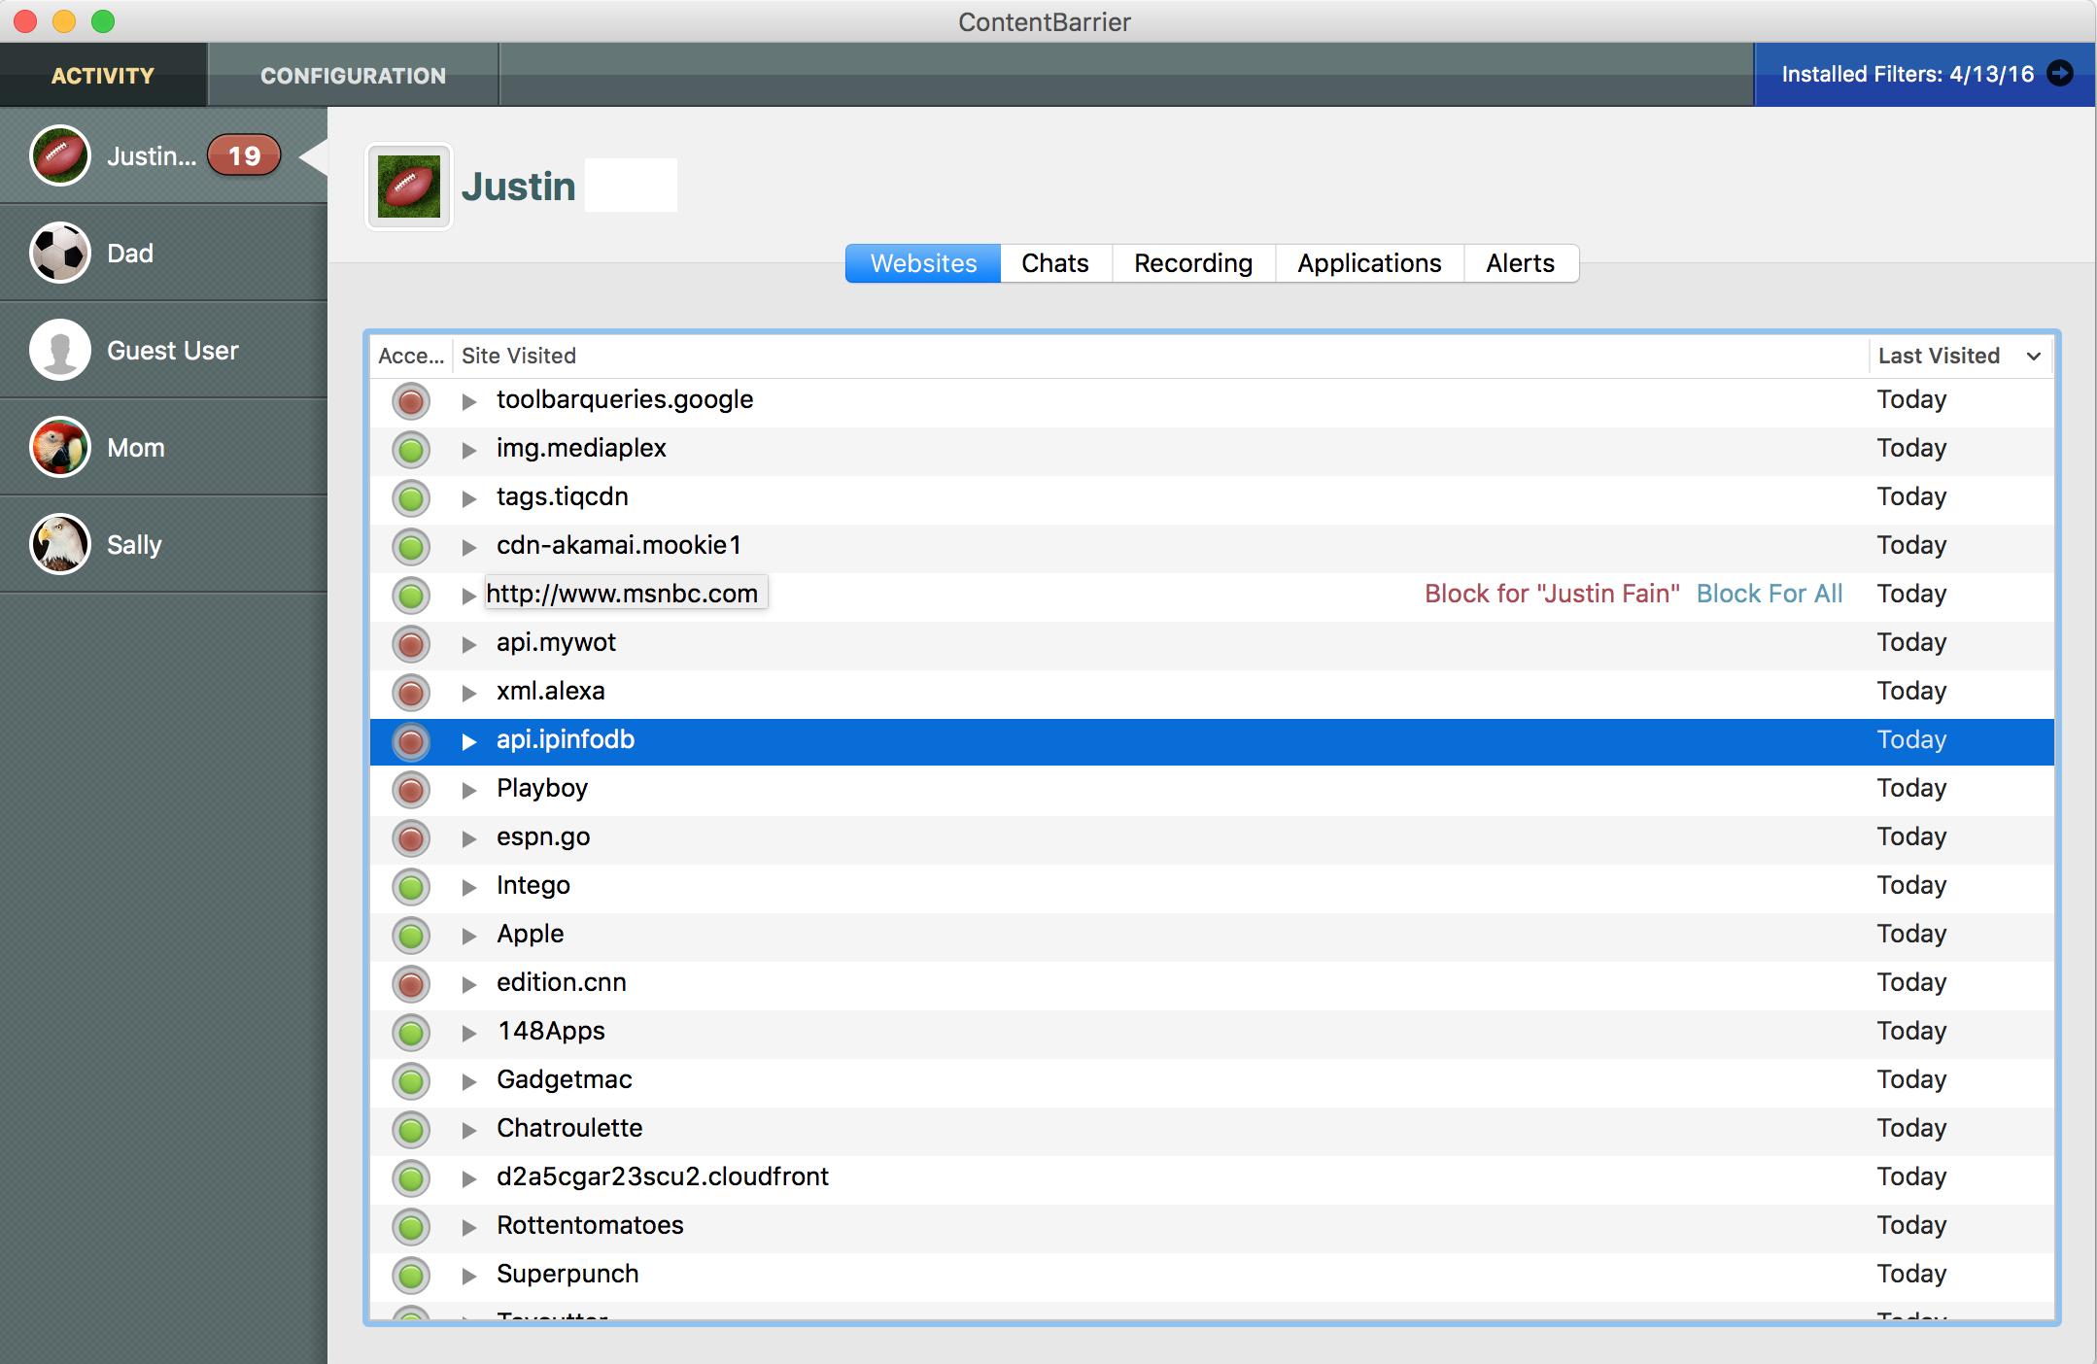Viewport: 2097px width, 1364px height.
Task: Select the Rottentomatoes site row
Action: tap(1212, 1226)
